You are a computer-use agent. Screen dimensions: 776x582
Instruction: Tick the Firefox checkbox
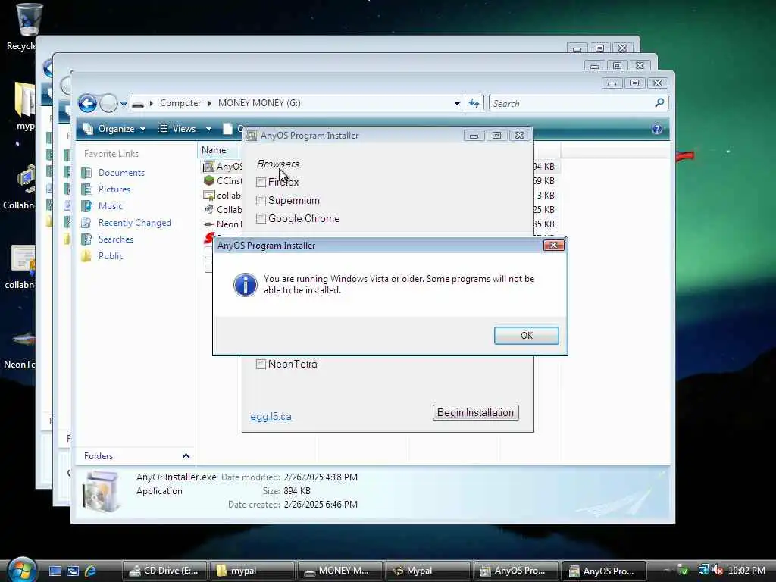click(x=261, y=182)
